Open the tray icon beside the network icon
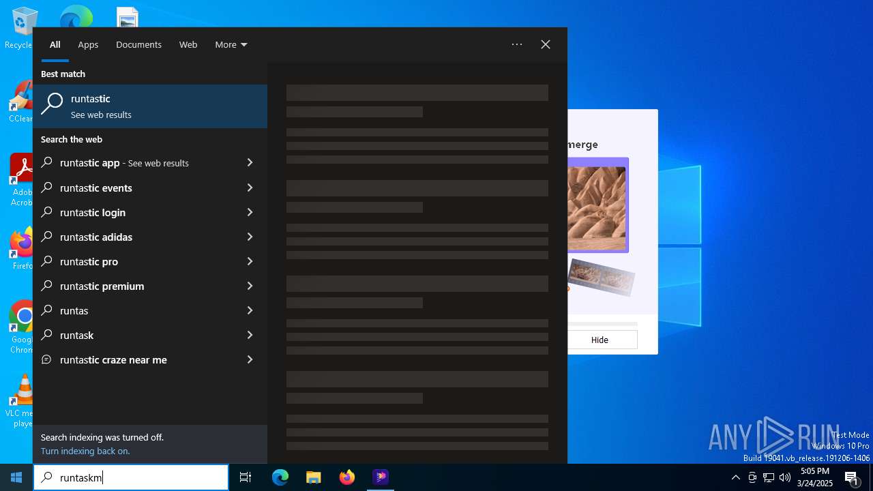This screenshot has height=491, width=873. coord(752,477)
